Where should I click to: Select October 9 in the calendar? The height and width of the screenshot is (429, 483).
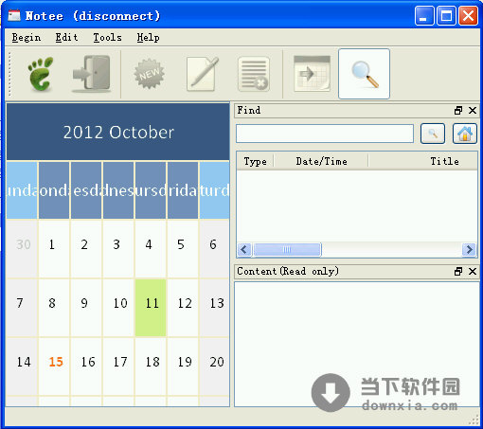tap(86, 308)
